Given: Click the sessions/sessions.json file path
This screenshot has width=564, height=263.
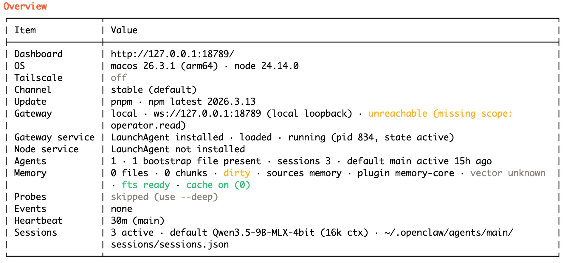Looking at the screenshot, I should pos(170,244).
